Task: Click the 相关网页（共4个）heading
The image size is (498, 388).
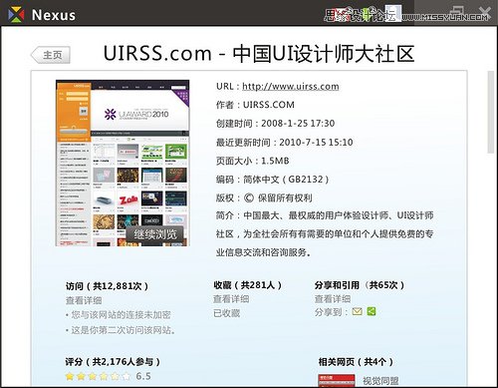Action: pyautogui.click(x=356, y=362)
